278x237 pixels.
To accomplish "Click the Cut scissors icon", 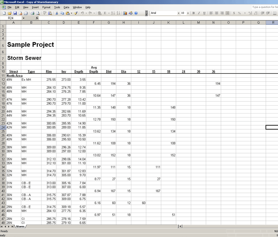I will pos(57,13).
